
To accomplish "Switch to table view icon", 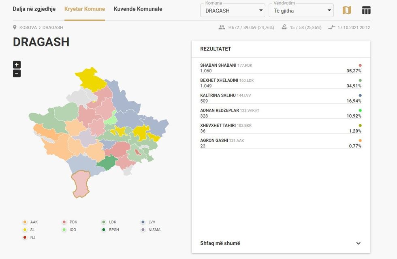I will coord(366,11).
